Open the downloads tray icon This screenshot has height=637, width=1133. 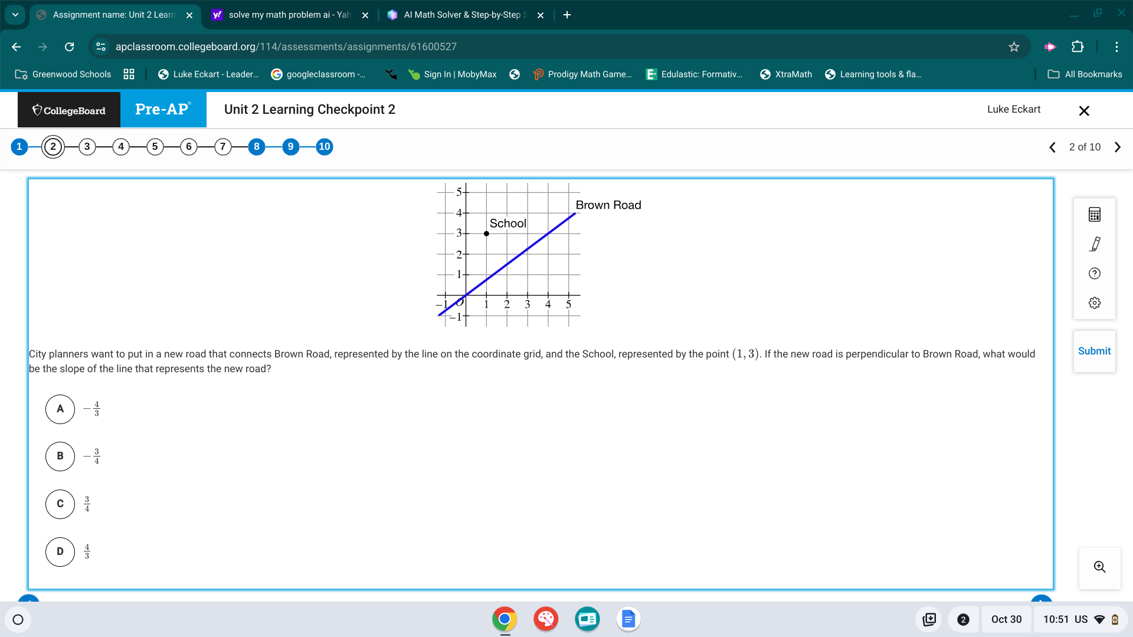[929, 619]
